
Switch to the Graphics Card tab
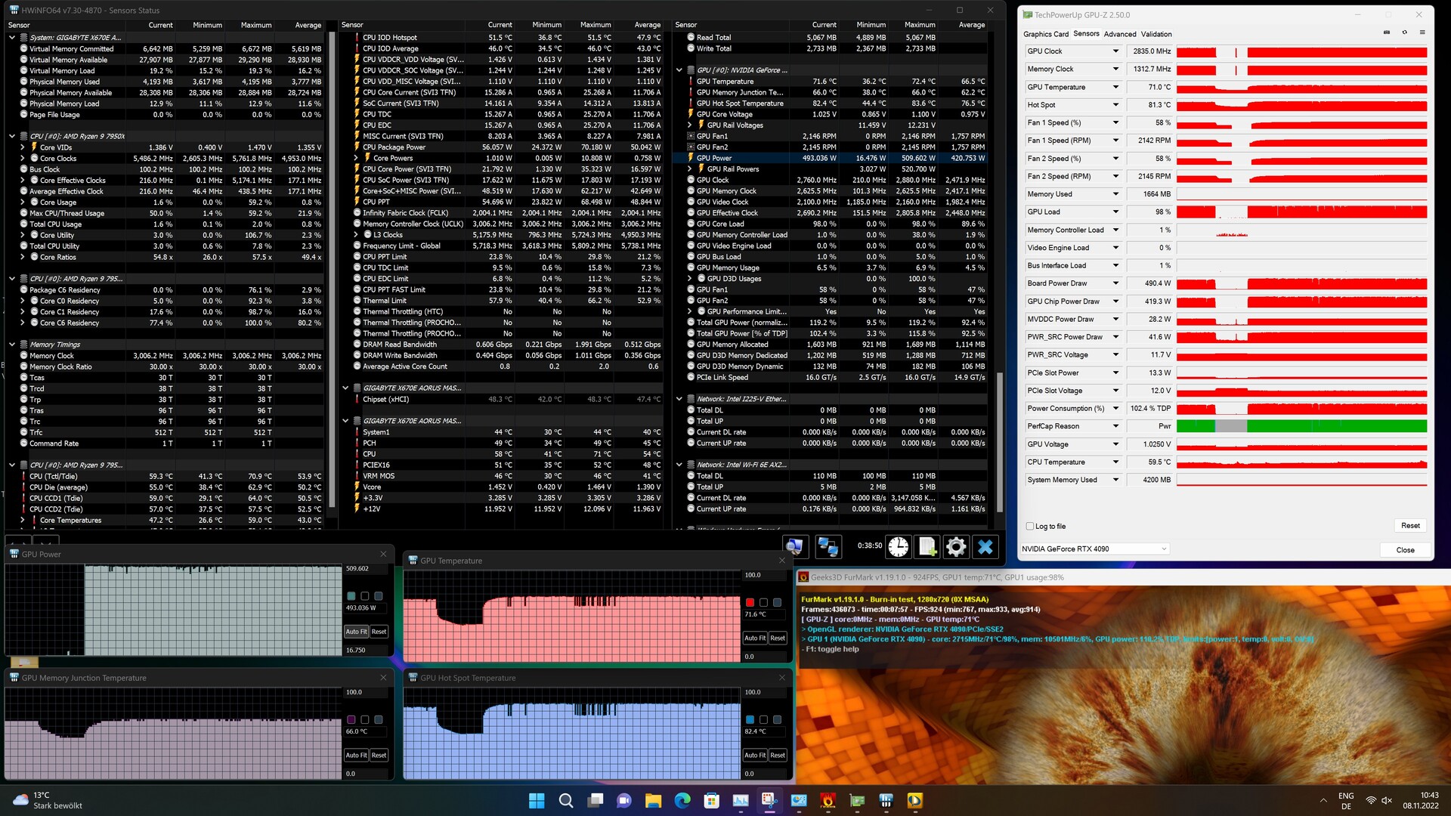point(1045,34)
